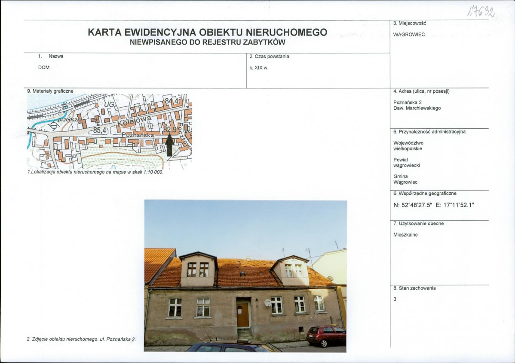Click the text 'Powiat'

point(401,160)
